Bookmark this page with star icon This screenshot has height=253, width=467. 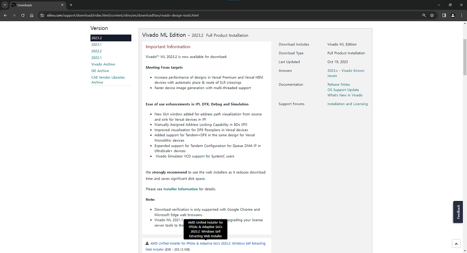[x=432, y=15]
